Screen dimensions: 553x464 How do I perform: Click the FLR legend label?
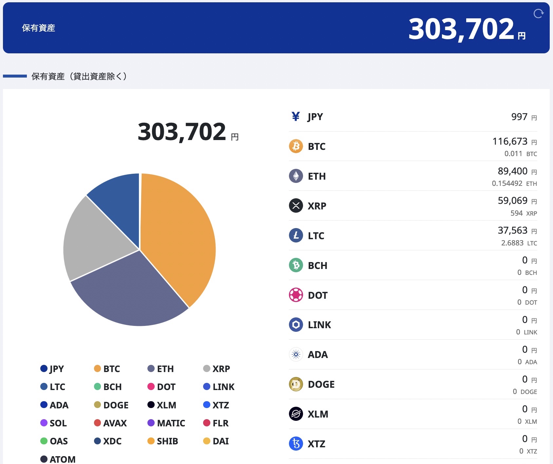pos(220,423)
